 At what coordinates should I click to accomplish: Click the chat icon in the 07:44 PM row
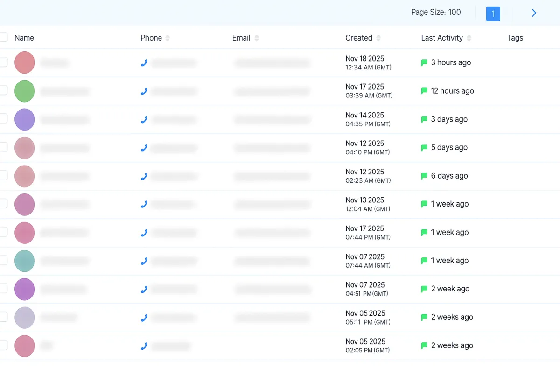pyautogui.click(x=424, y=232)
